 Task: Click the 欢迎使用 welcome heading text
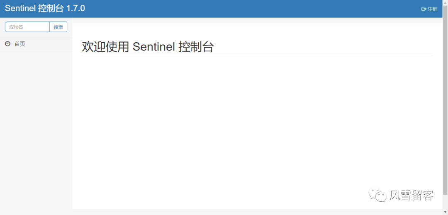pyautogui.click(x=105, y=47)
